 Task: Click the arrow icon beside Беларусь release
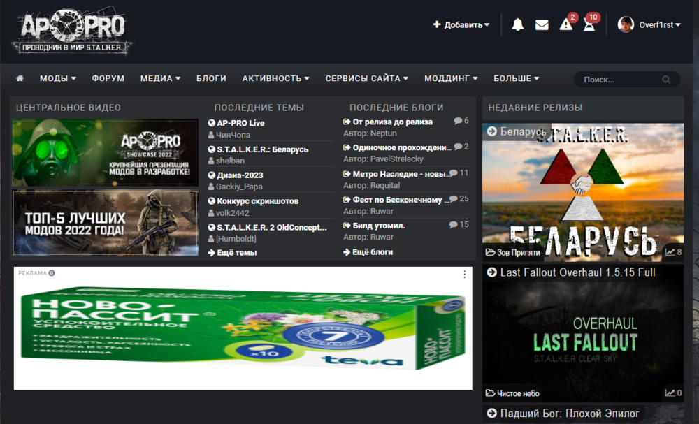point(491,131)
